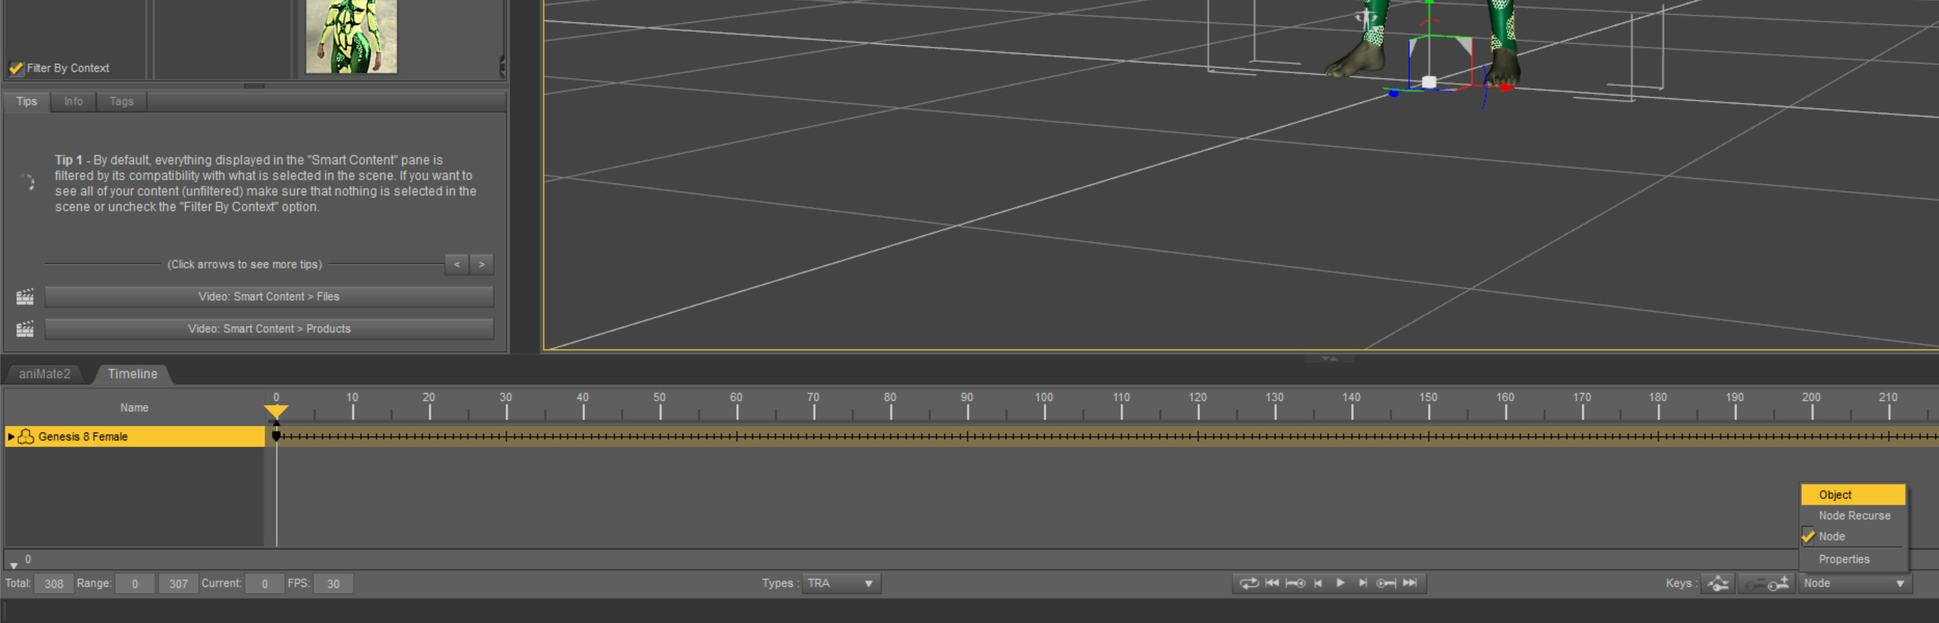1939x623 pixels.
Task: Toggle loop playback icon
Action: coord(1248,583)
